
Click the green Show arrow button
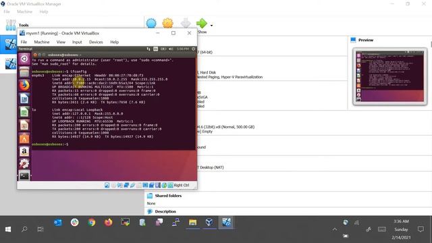(202, 24)
